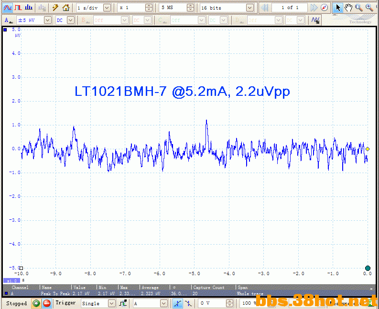
Task: Click the Min column header
Action: (x=102, y=287)
